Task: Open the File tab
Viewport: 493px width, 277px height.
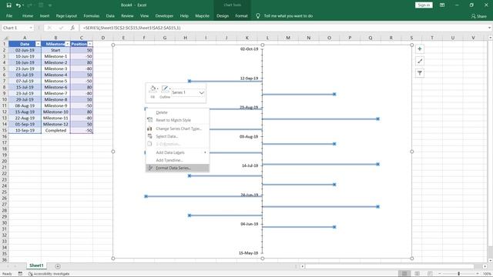Action: 9,15
